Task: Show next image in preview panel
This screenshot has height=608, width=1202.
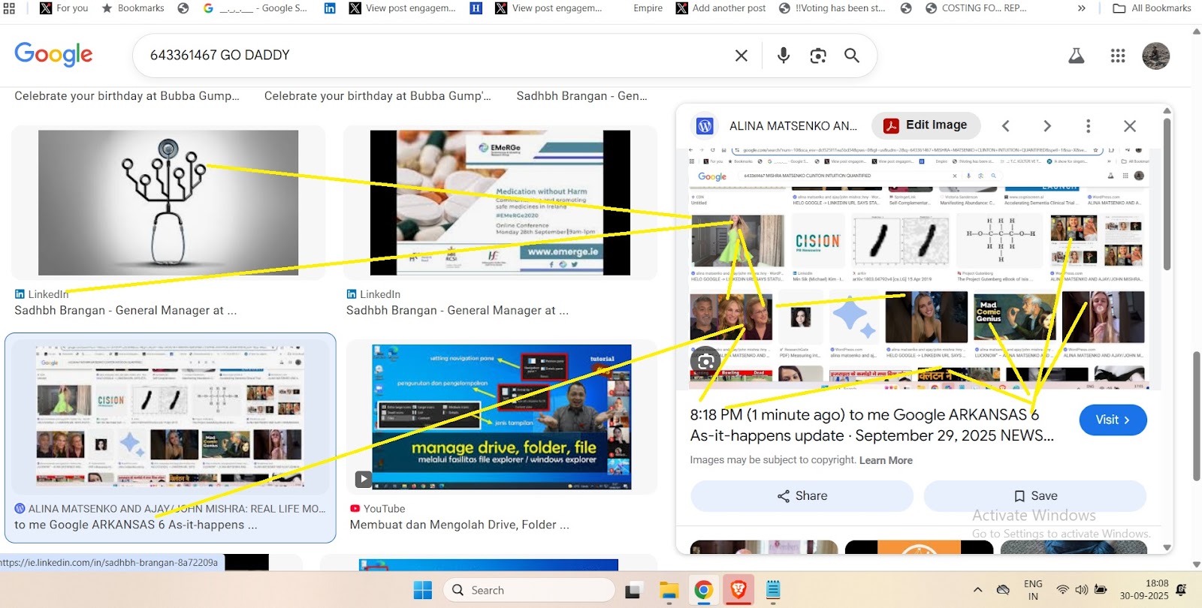Action: [x=1046, y=126]
